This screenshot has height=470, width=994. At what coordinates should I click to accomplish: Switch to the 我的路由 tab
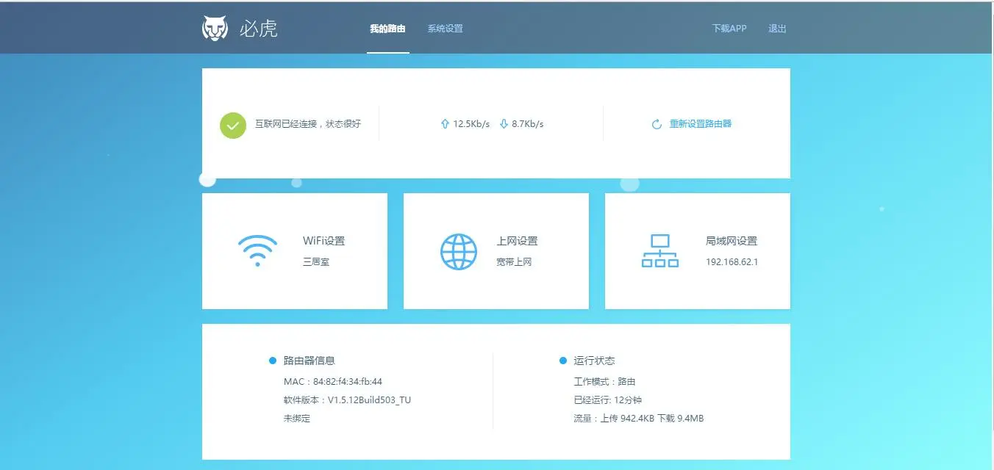(387, 29)
